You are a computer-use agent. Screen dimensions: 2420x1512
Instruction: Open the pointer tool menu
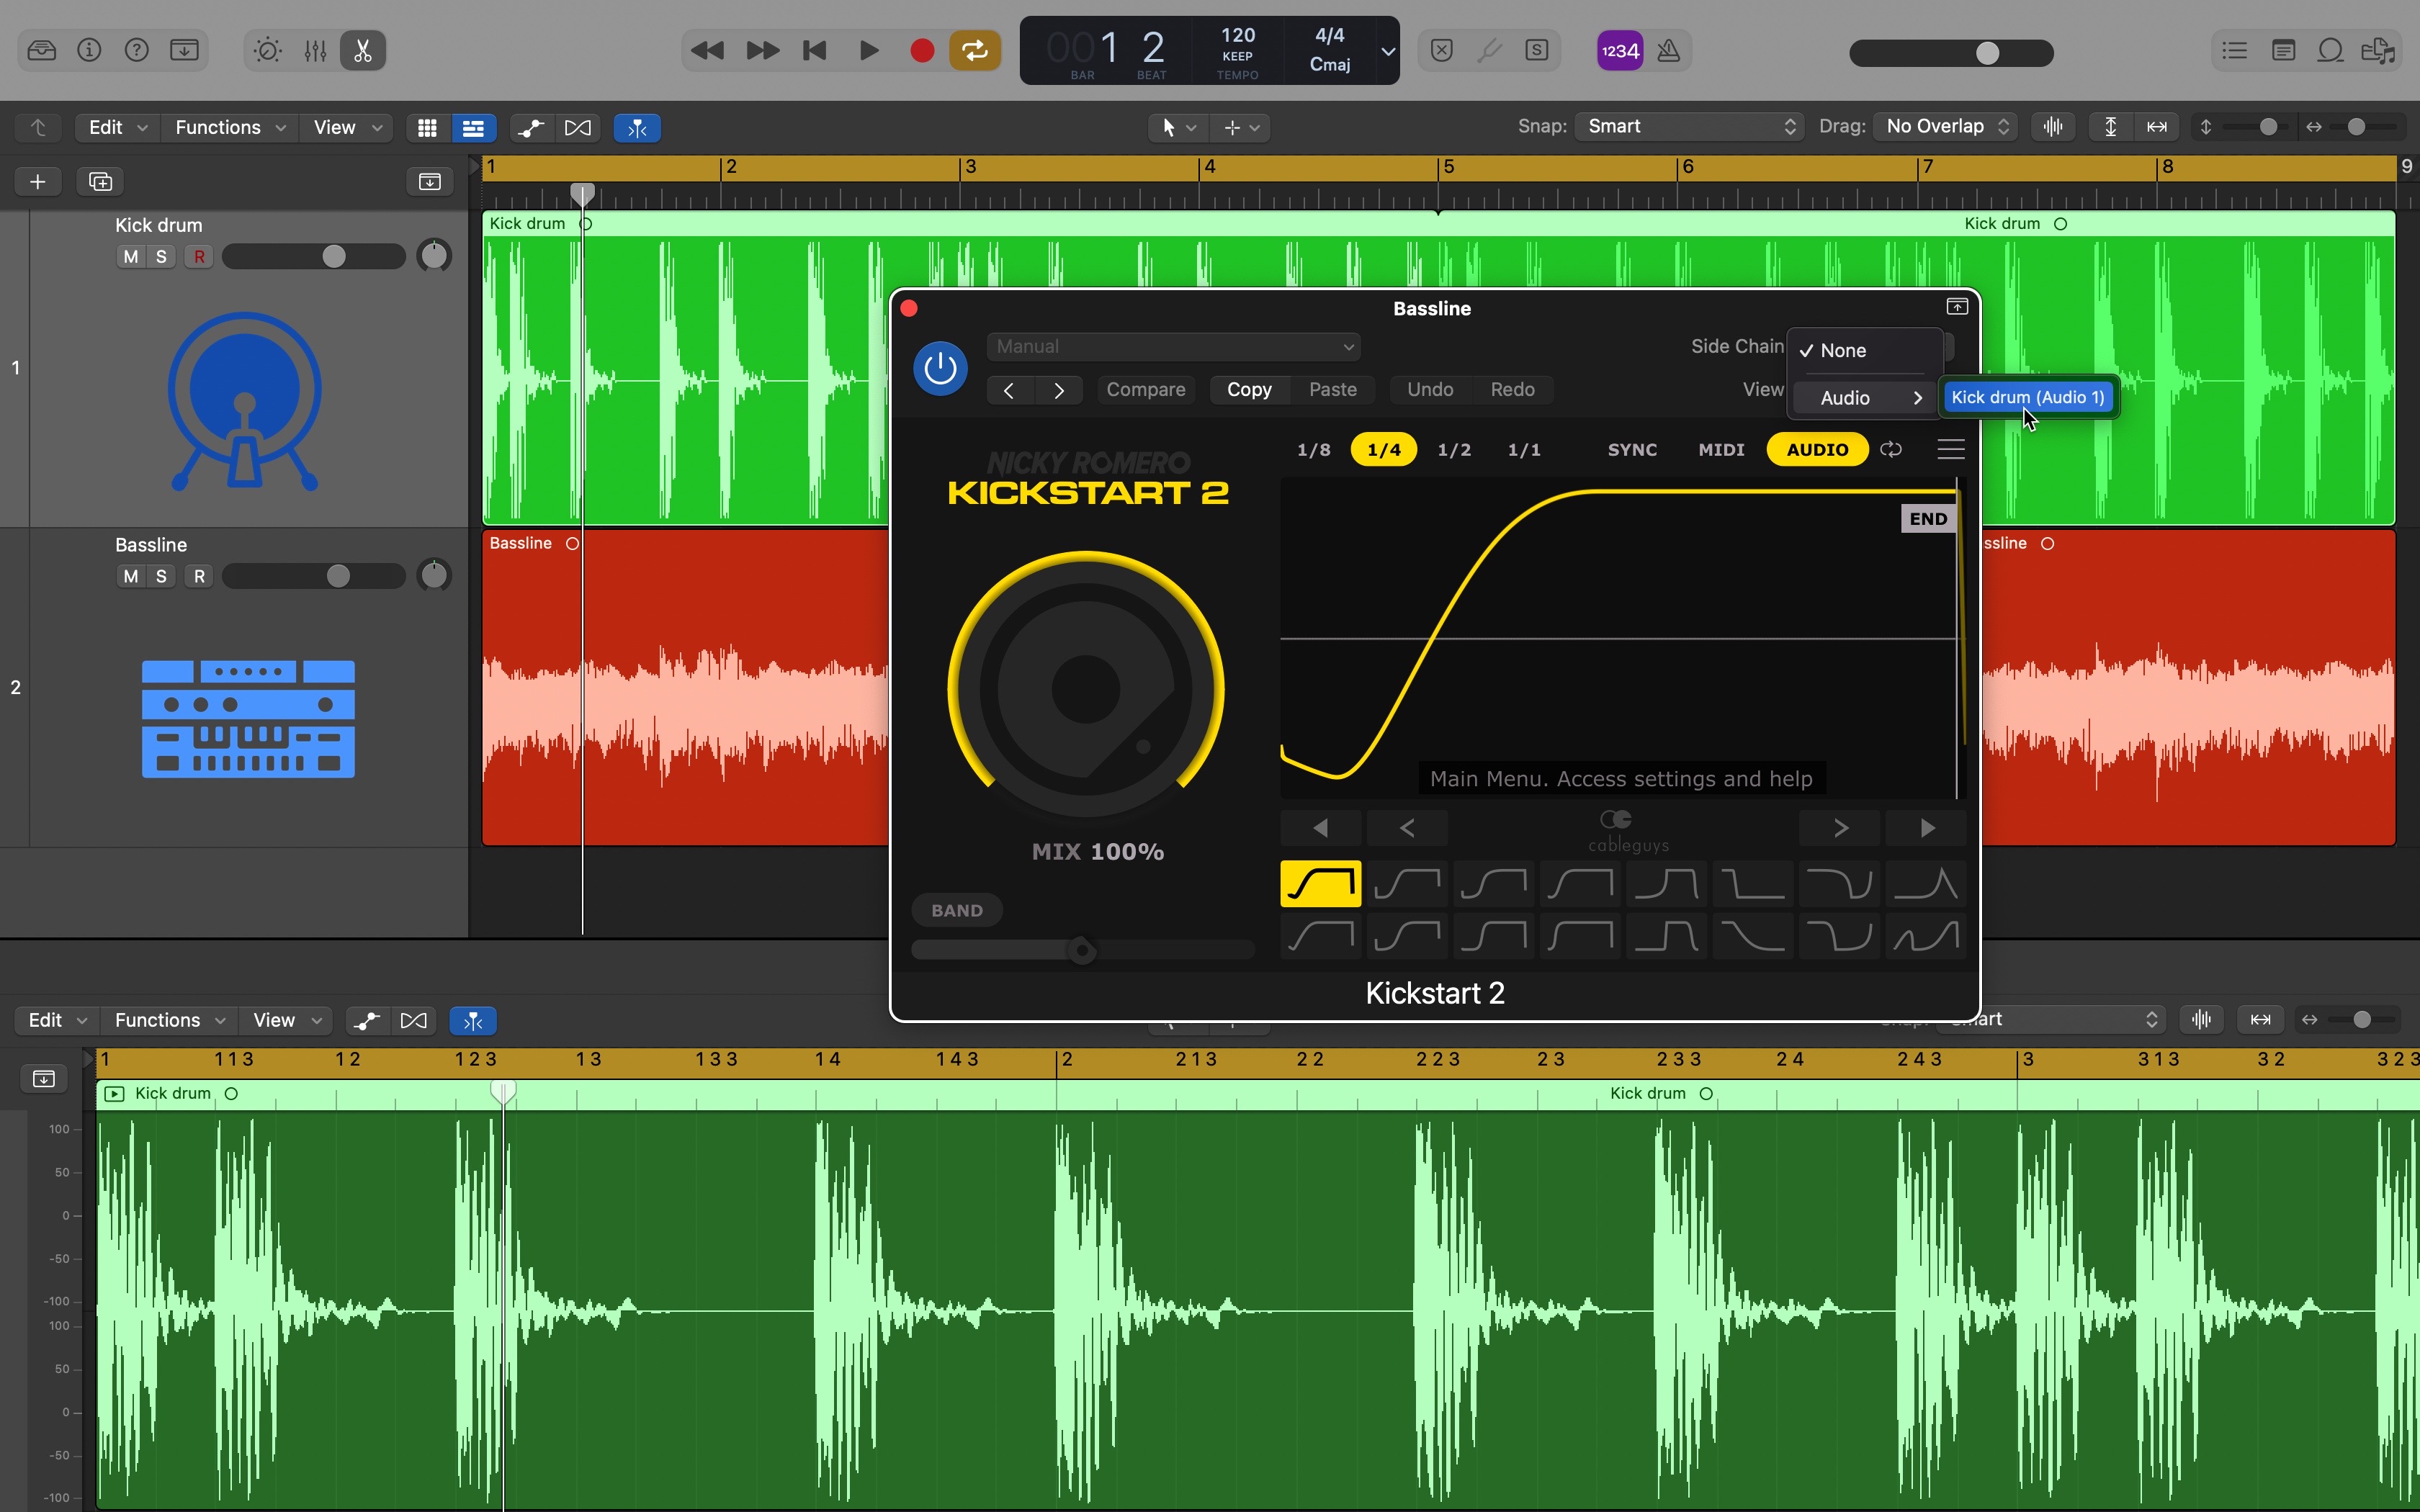click(1178, 127)
